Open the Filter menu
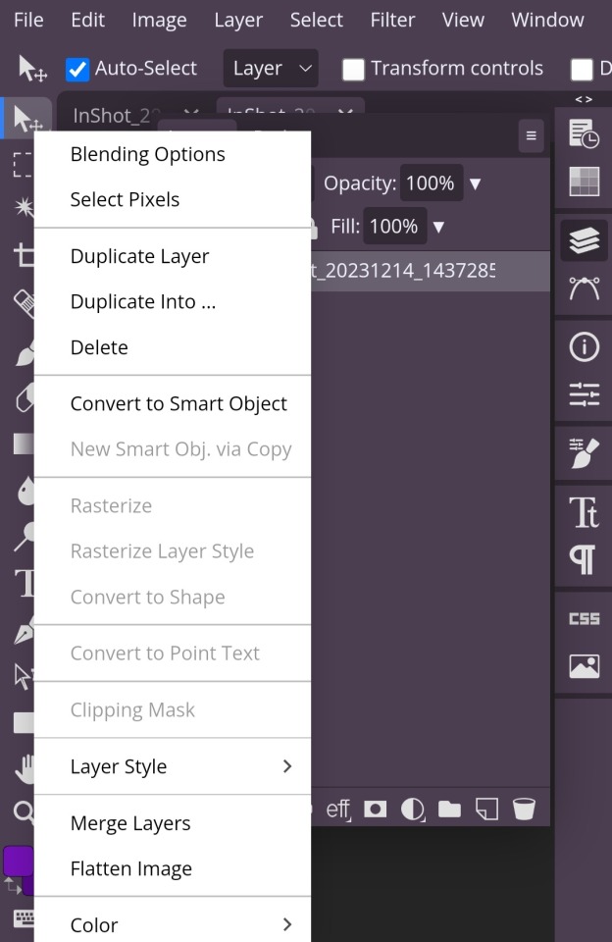This screenshot has height=942, width=612. (x=392, y=20)
